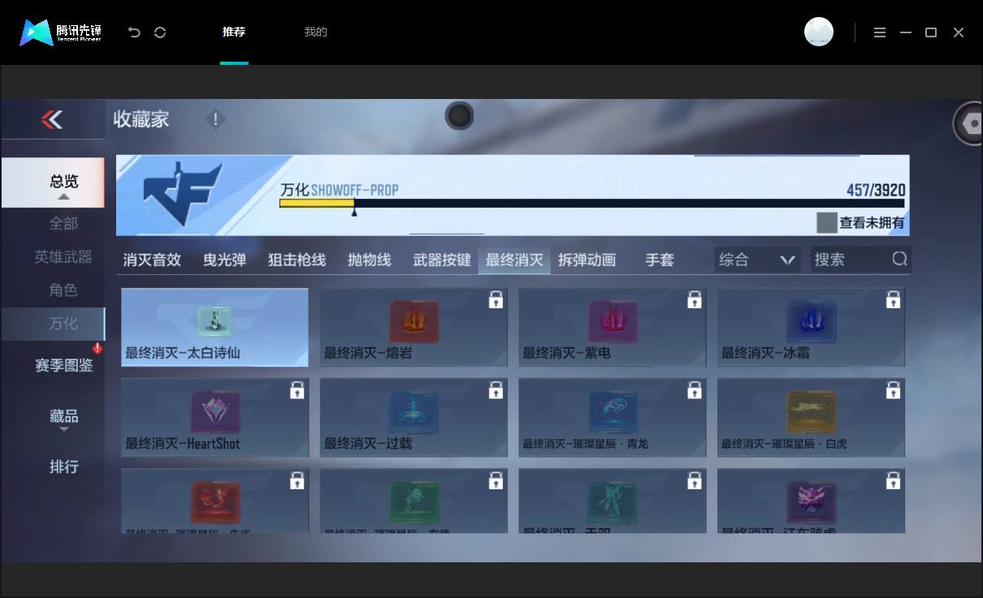The image size is (983, 598).
Task: Click the 万化 SHOWOFF-PROP banner title
Action: pos(340,190)
